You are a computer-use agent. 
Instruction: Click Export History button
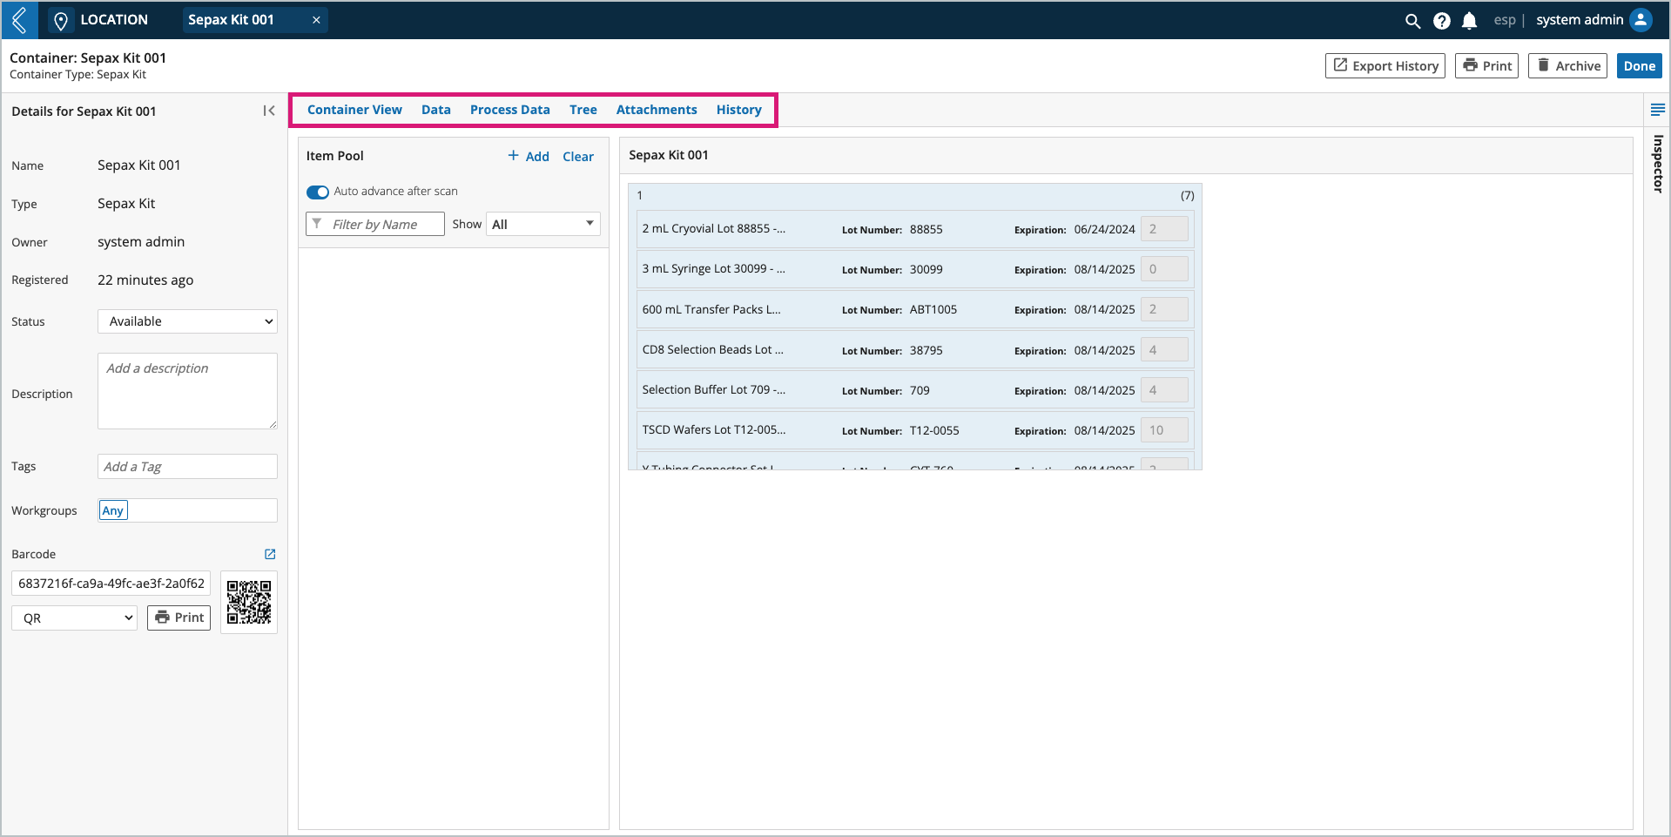[x=1385, y=66]
